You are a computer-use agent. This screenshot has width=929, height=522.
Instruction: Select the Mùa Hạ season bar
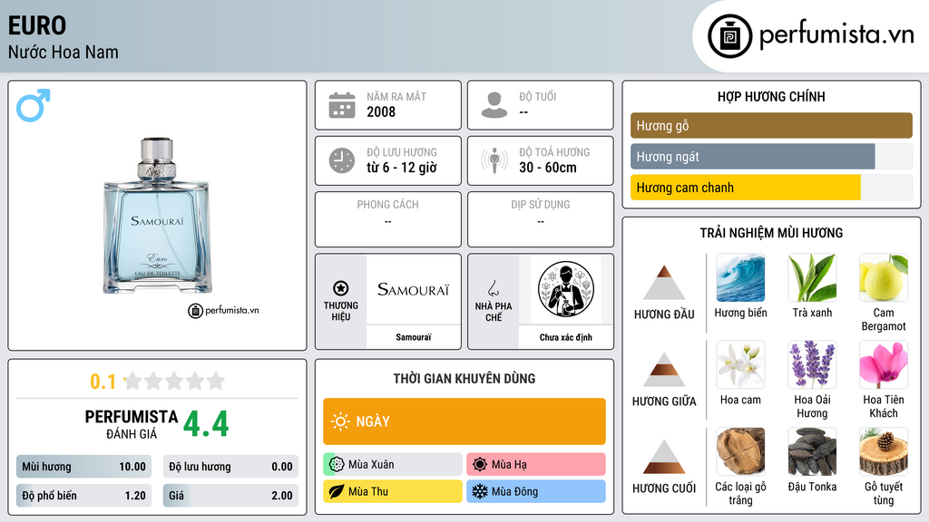point(536,465)
